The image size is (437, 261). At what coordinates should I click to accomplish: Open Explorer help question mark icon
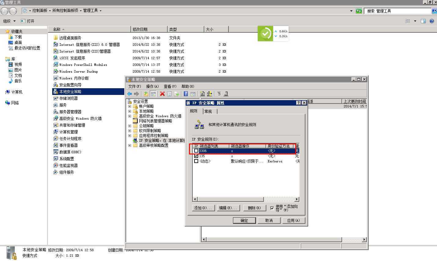(x=432, y=21)
